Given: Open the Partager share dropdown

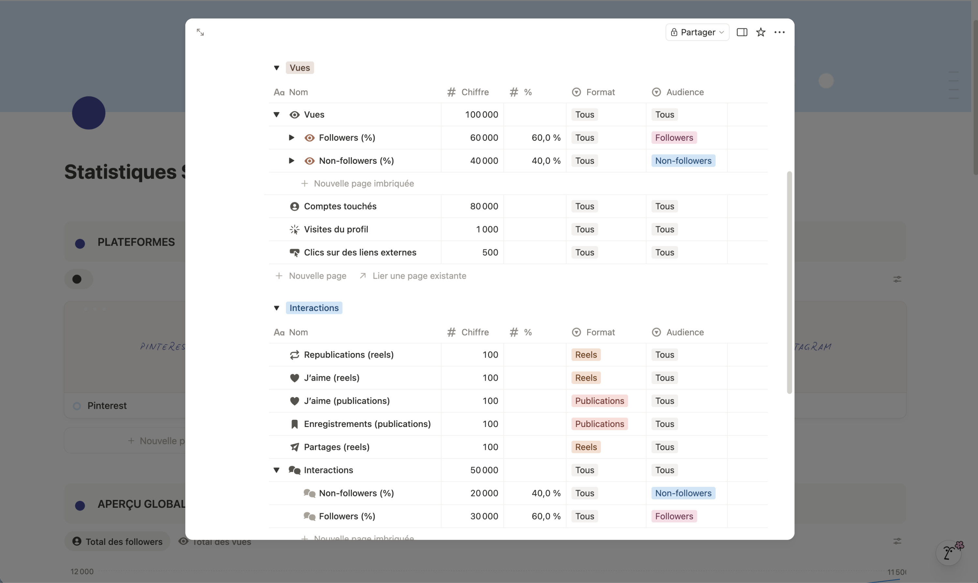Looking at the screenshot, I should [697, 32].
